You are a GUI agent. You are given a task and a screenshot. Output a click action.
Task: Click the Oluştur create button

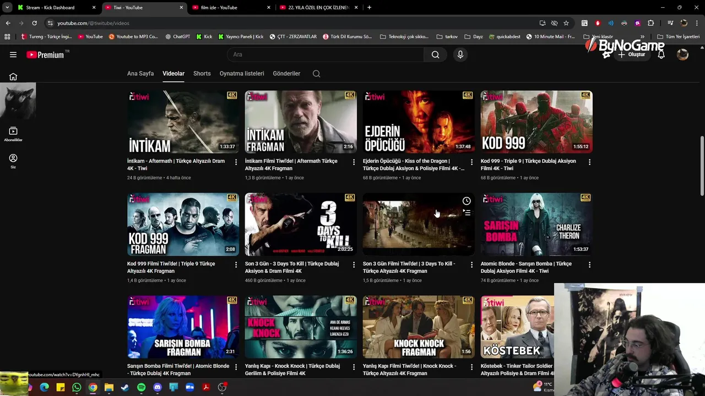tap(631, 54)
